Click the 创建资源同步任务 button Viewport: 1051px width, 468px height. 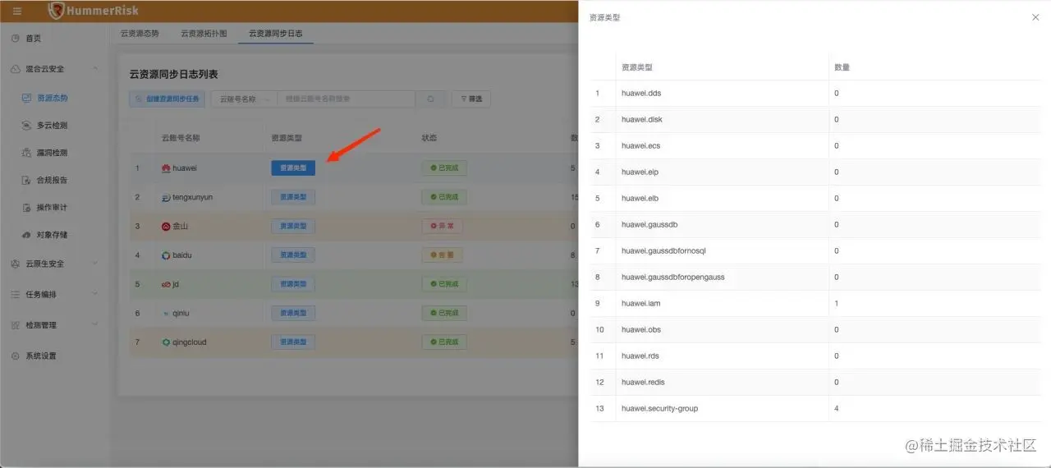click(x=167, y=99)
